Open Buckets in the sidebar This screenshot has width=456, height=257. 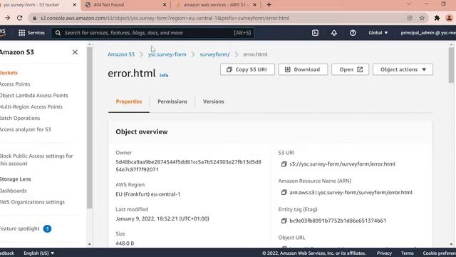click(x=9, y=73)
